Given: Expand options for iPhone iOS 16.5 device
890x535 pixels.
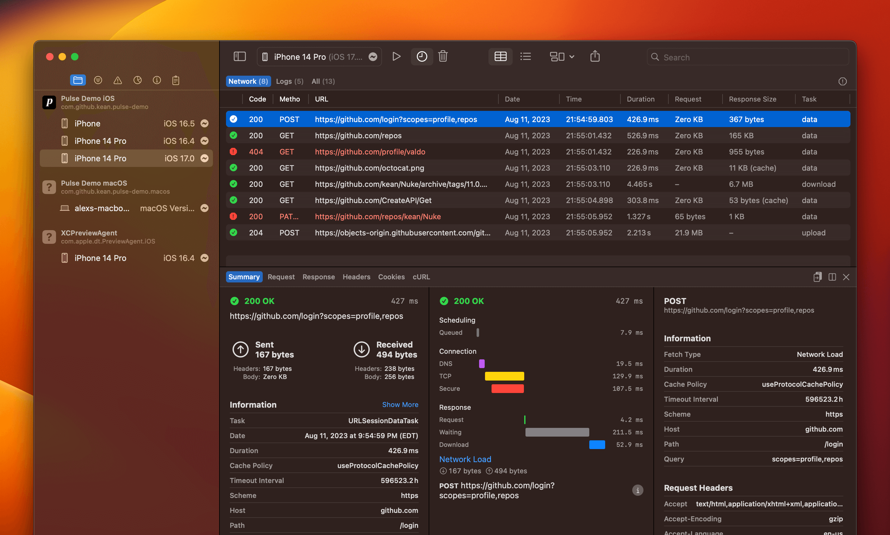Looking at the screenshot, I should [204, 124].
